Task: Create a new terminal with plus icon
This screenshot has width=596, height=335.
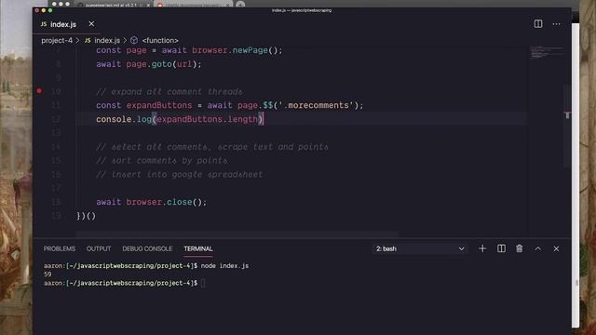Action: click(482, 248)
